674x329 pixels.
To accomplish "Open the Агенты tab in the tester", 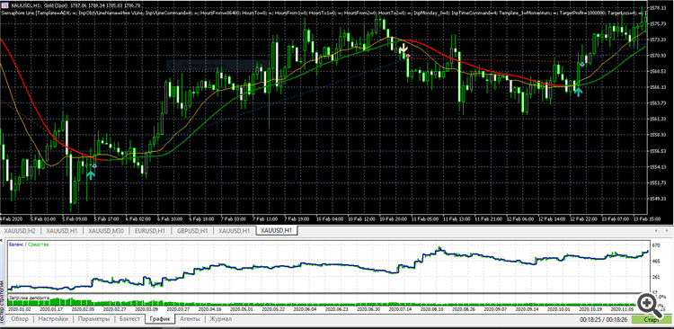I will [x=190, y=319].
